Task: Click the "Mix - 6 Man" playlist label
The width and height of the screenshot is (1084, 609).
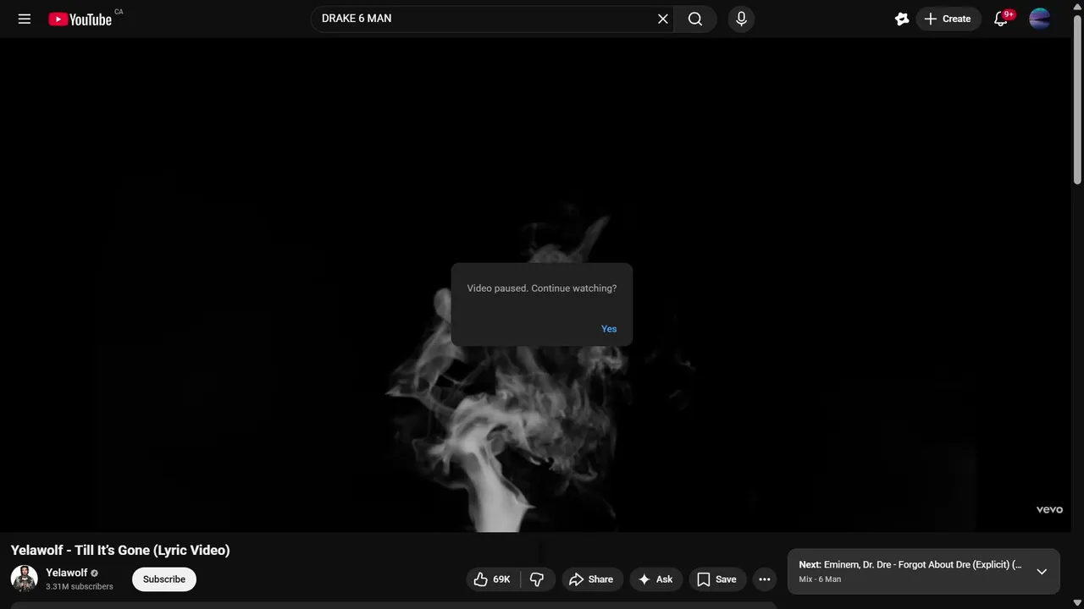Action: click(820, 579)
